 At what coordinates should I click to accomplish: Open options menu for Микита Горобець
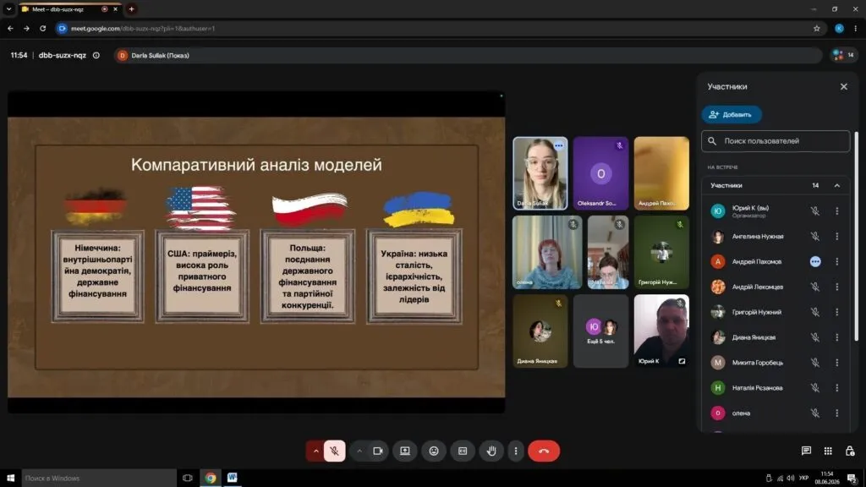pos(836,363)
